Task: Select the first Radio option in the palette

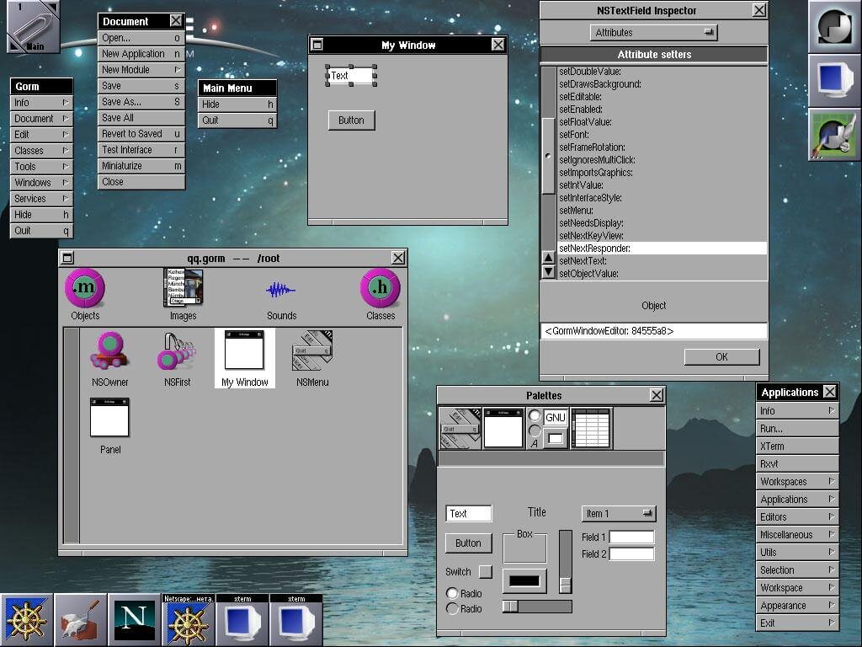Action: point(453,593)
